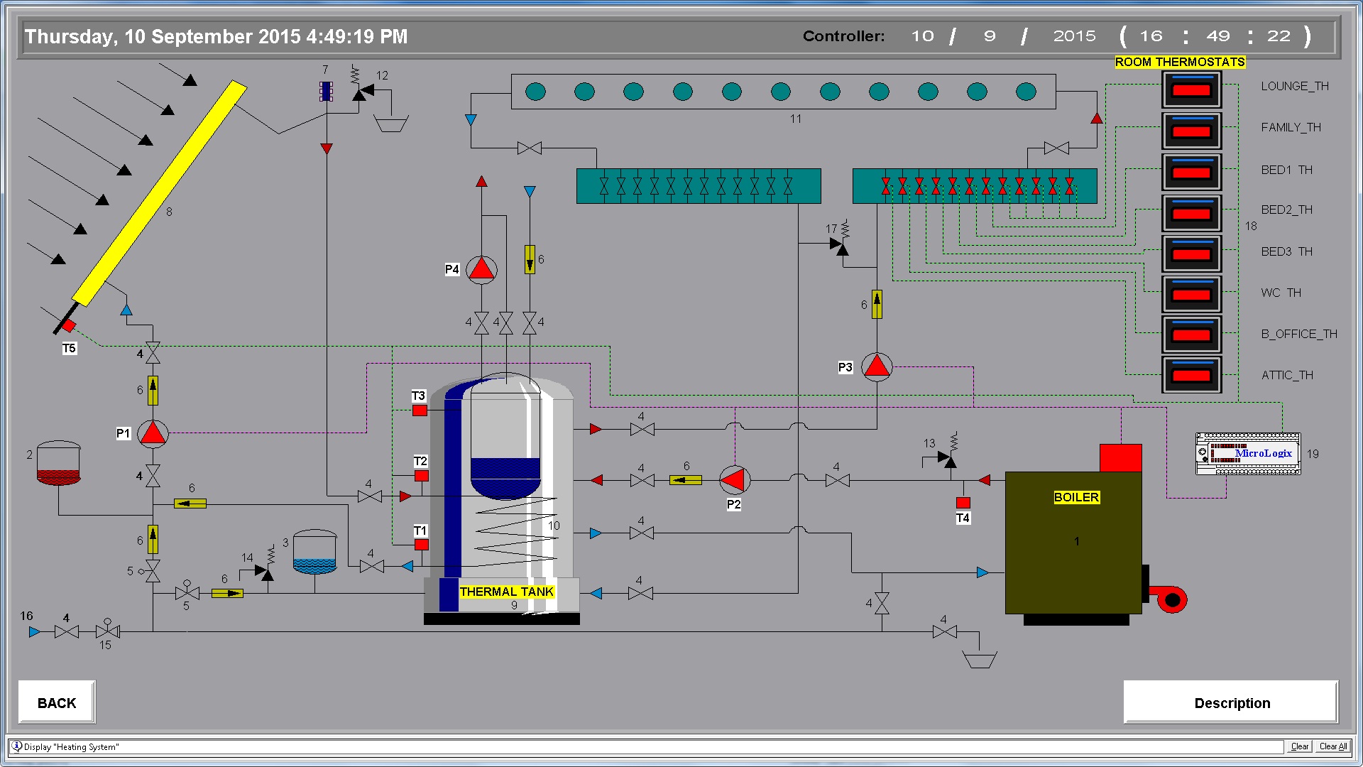Screen dimensions: 1363x767
Task: Click pump P4 symbol
Action: click(481, 269)
